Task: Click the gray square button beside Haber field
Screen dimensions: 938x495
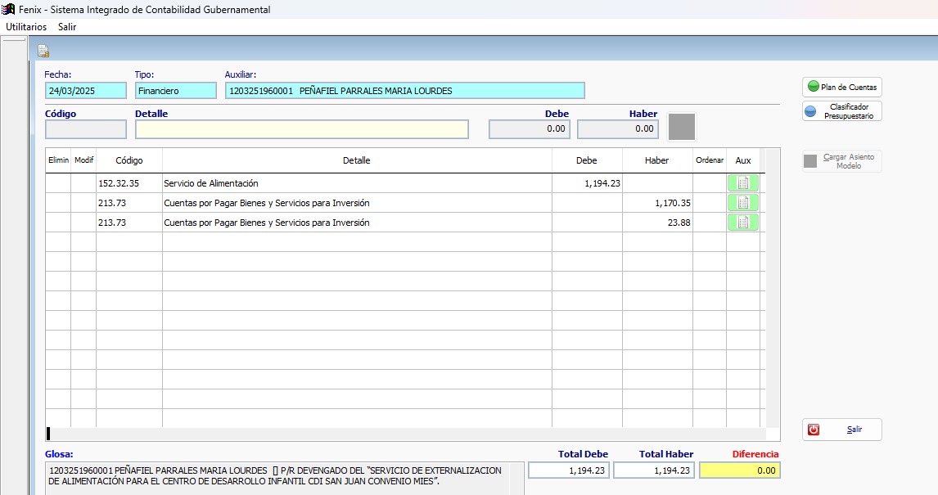Action: [682, 128]
